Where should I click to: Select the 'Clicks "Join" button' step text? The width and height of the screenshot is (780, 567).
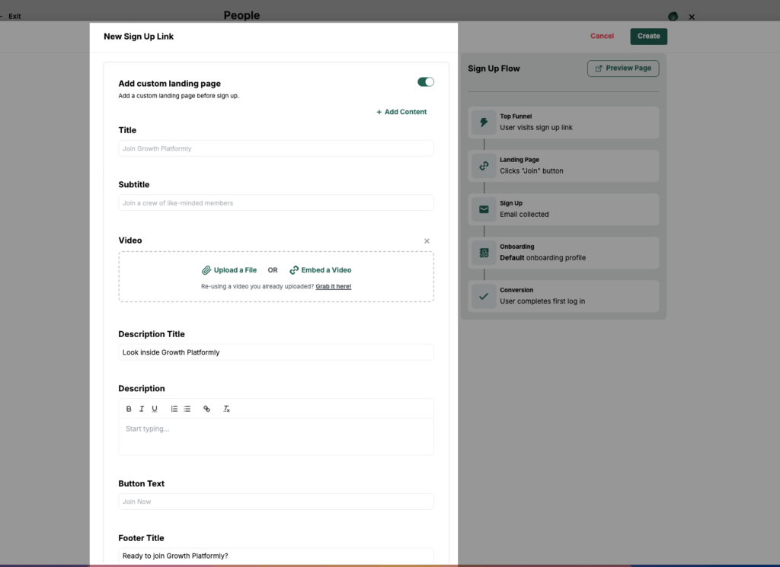[x=532, y=171]
